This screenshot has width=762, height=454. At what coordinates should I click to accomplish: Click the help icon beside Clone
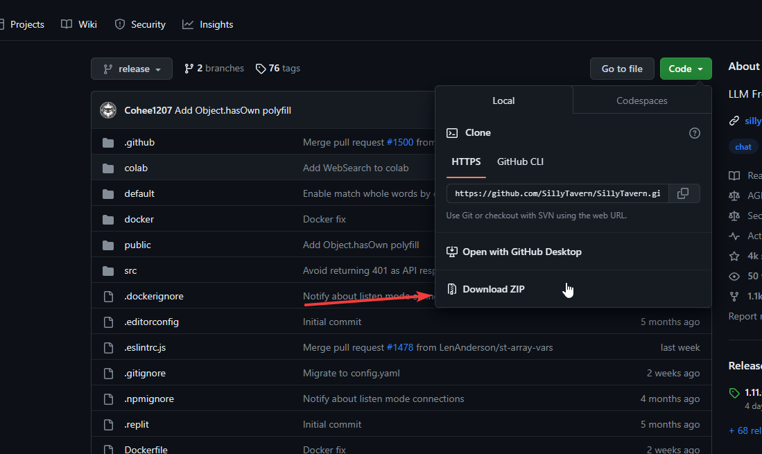click(x=695, y=133)
